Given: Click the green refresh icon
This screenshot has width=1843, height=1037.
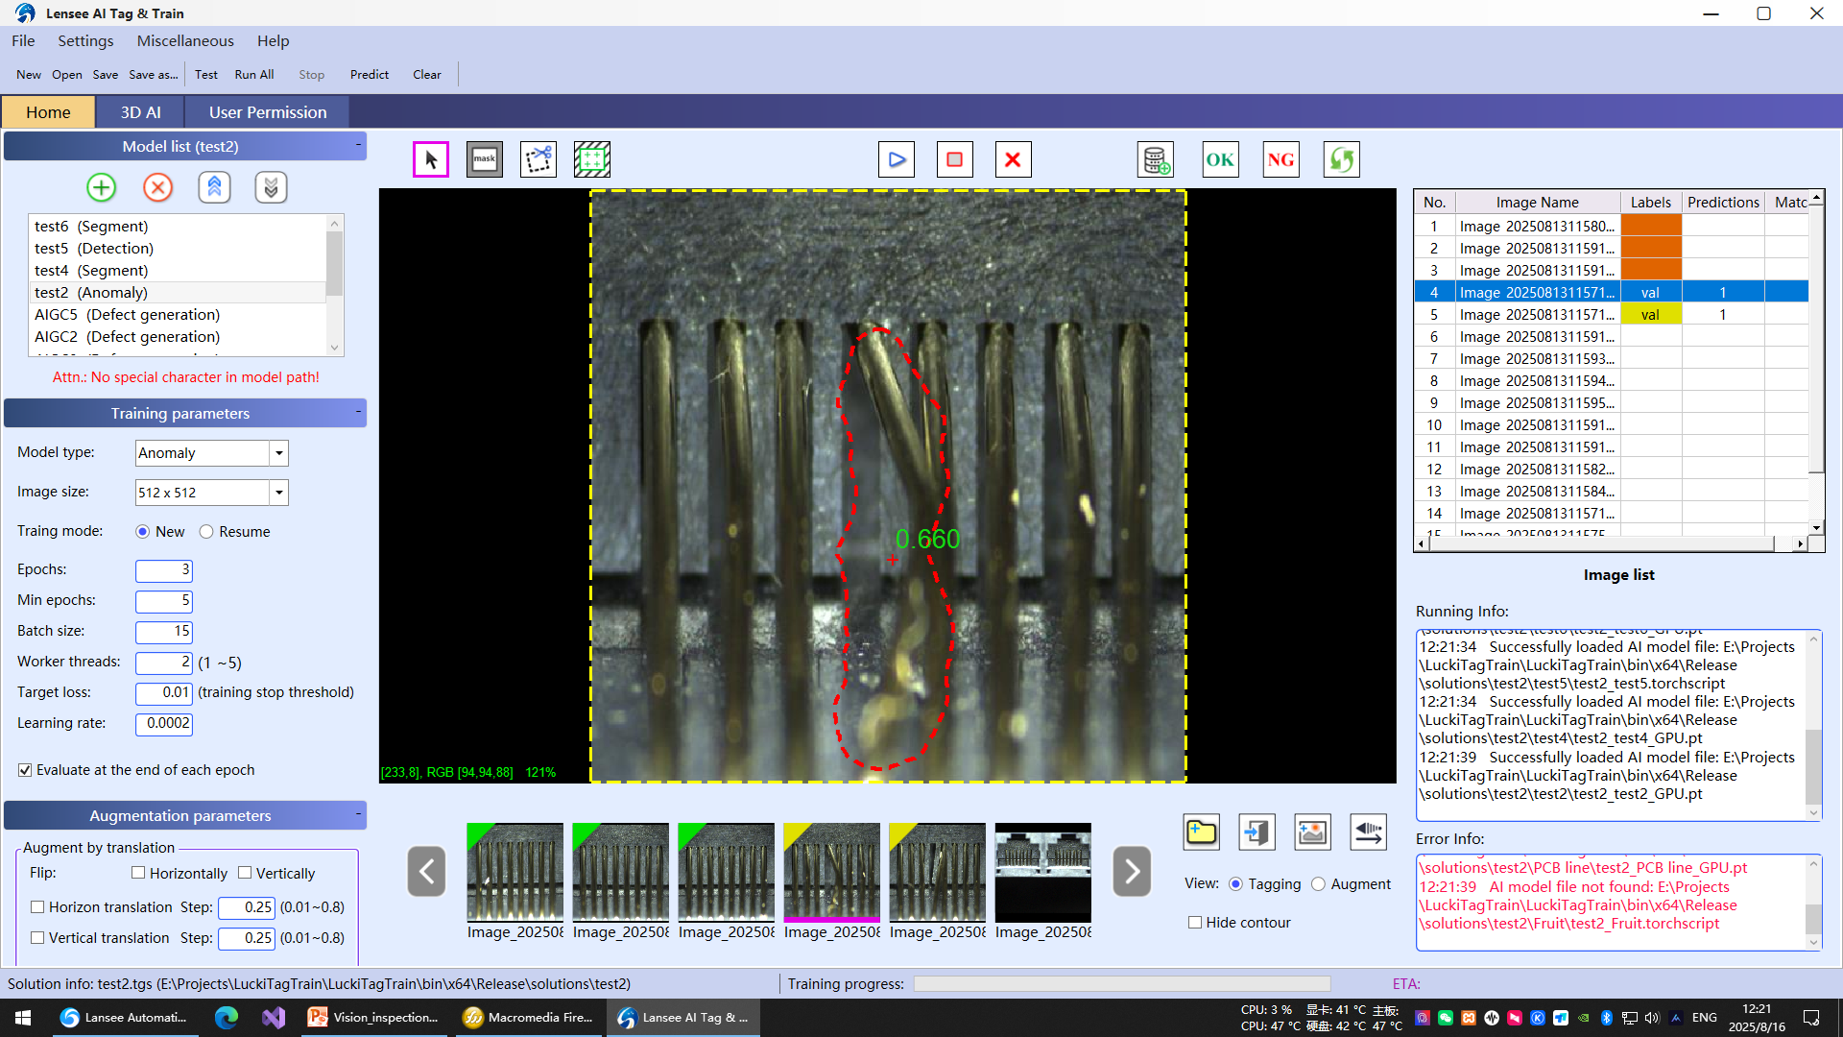Looking at the screenshot, I should click(1341, 159).
